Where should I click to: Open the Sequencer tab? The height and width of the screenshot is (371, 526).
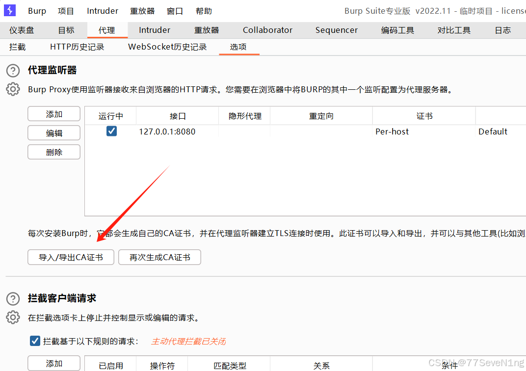coord(337,30)
